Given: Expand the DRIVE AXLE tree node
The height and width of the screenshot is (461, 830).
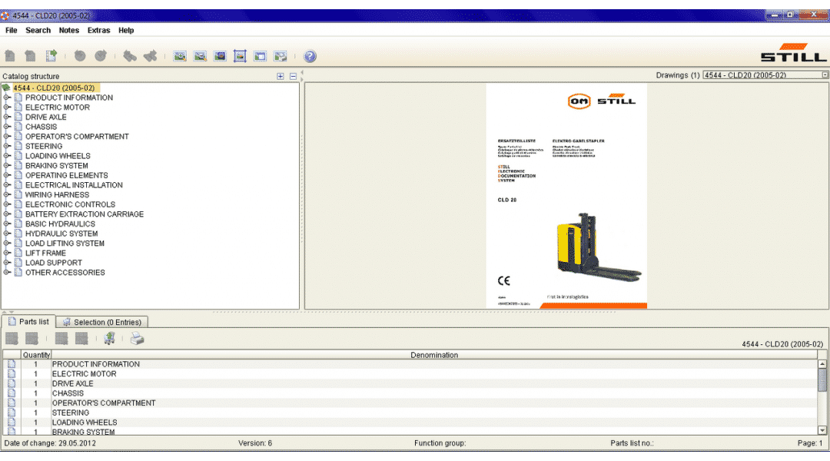Looking at the screenshot, I should pos(7,117).
